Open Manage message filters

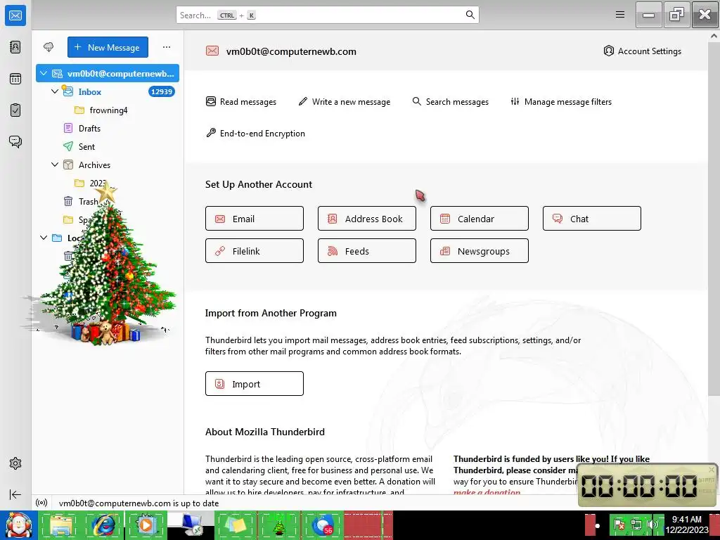tap(561, 101)
